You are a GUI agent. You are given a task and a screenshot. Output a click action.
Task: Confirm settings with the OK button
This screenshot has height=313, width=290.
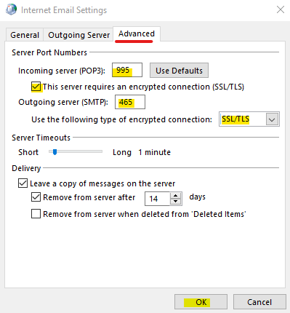[x=201, y=302]
